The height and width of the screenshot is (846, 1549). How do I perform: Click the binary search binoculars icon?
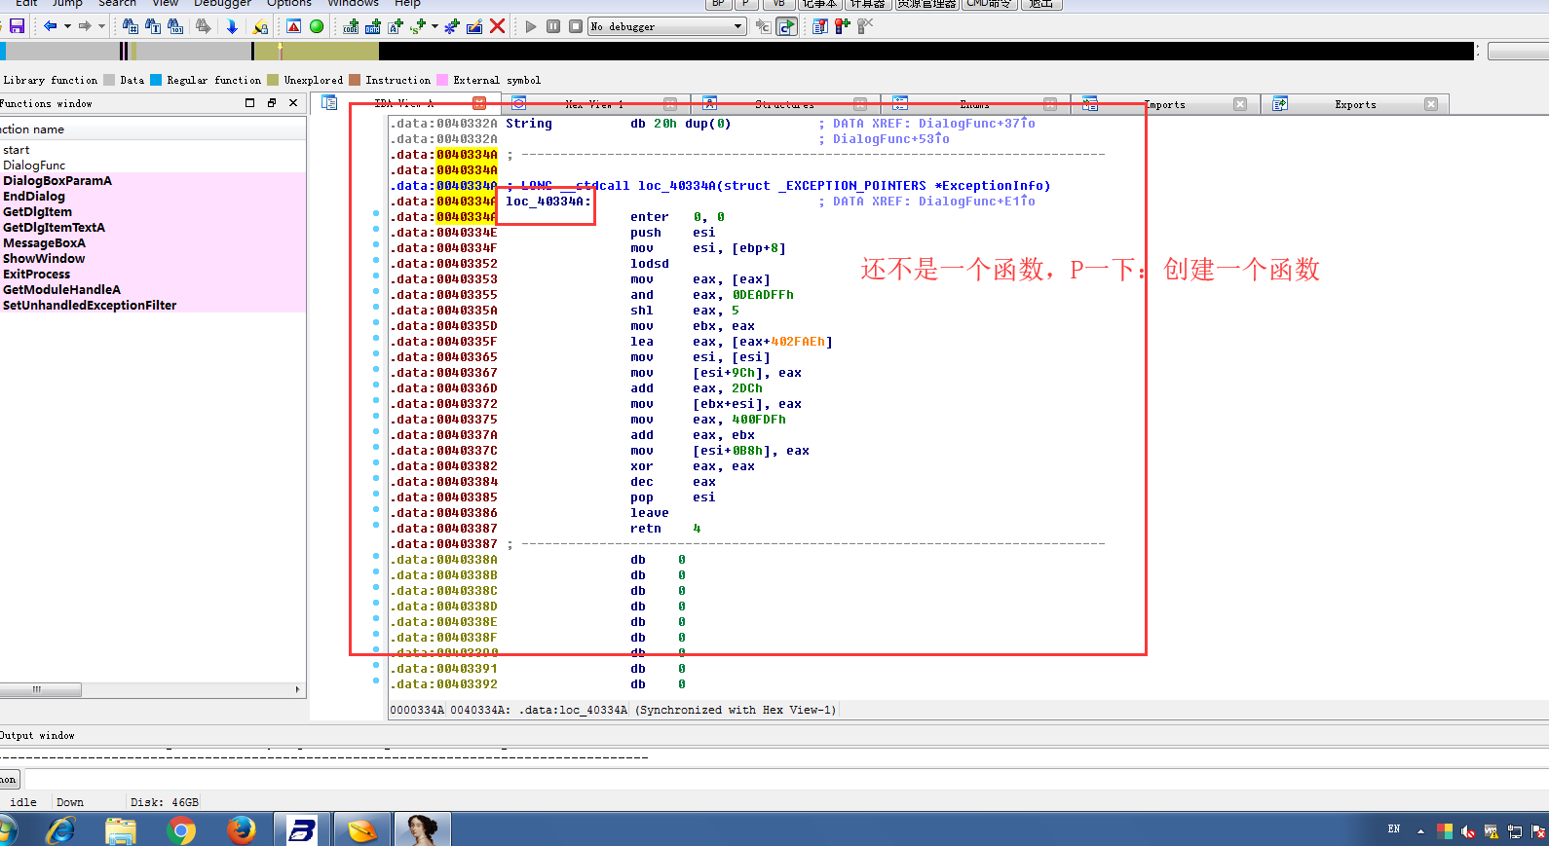(176, 26)
